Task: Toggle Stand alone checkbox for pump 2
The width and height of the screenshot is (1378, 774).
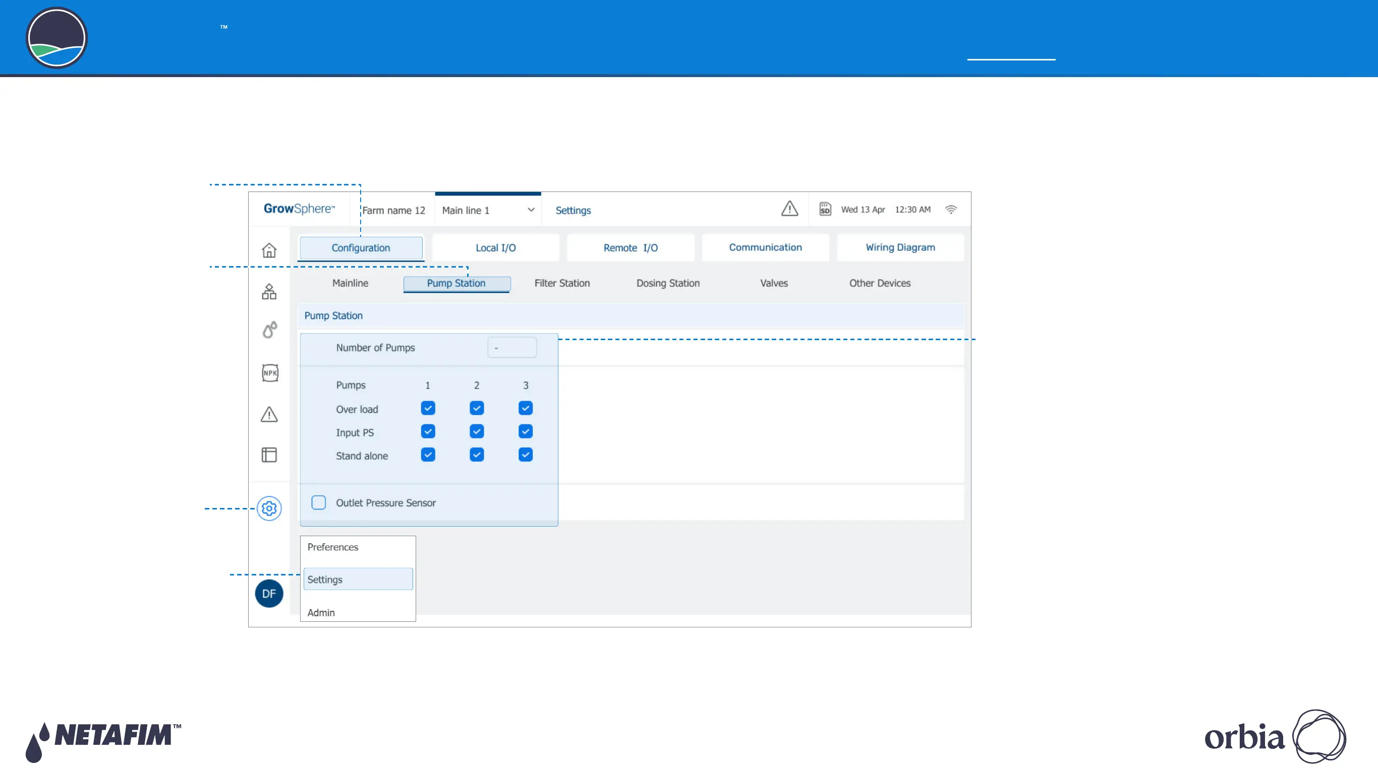Action: (477, 455)
